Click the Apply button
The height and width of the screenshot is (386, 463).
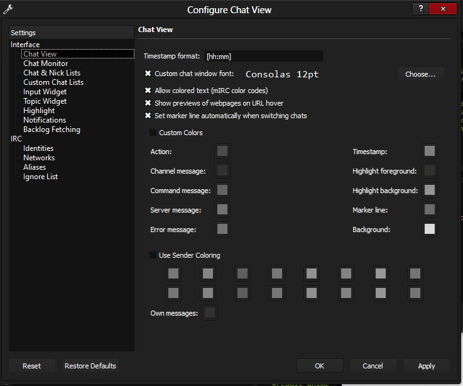[427, 366]
